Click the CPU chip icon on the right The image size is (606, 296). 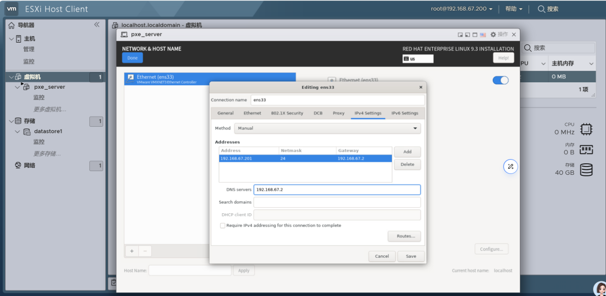(586, 129)
